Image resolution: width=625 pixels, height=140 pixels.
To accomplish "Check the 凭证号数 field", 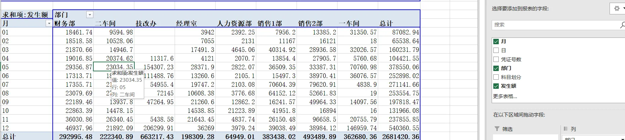I will tap(496, 60).
